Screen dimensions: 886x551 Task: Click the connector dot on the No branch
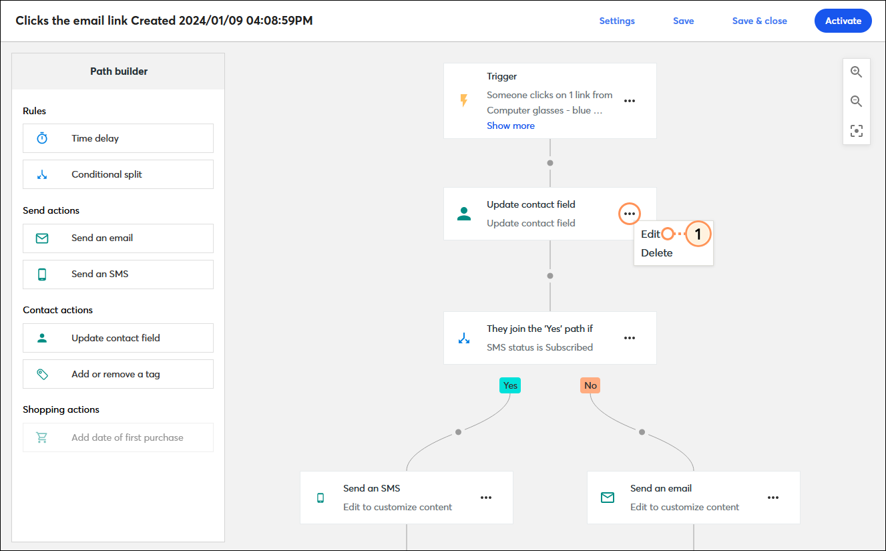(x=642, y=431)
